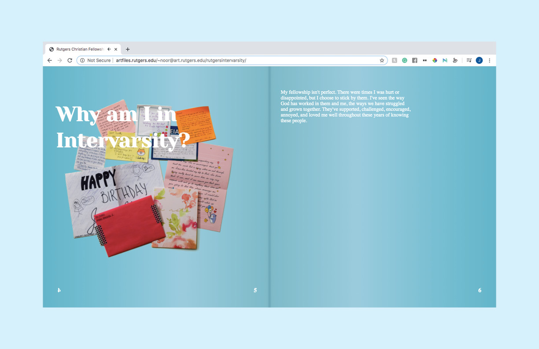Select the Rutgers Christian Fellowship tab
The width and height of the screenshot is (539, 349).
point(83,49)
